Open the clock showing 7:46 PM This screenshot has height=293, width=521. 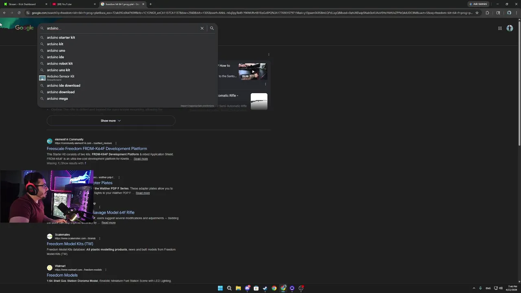point(511,288)
